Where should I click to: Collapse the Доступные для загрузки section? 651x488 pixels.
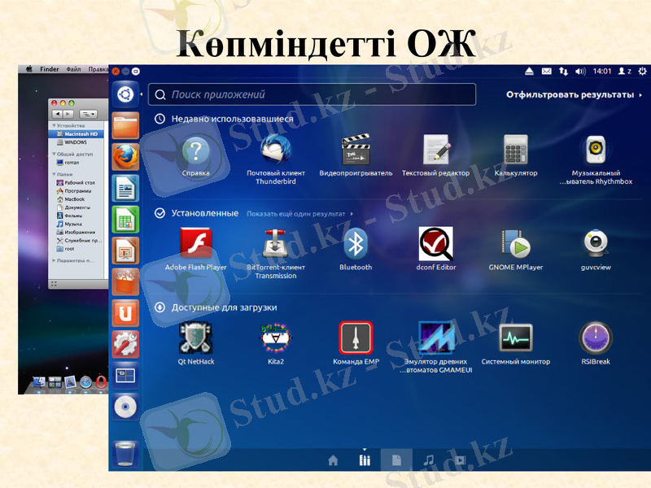pos(160,307)
